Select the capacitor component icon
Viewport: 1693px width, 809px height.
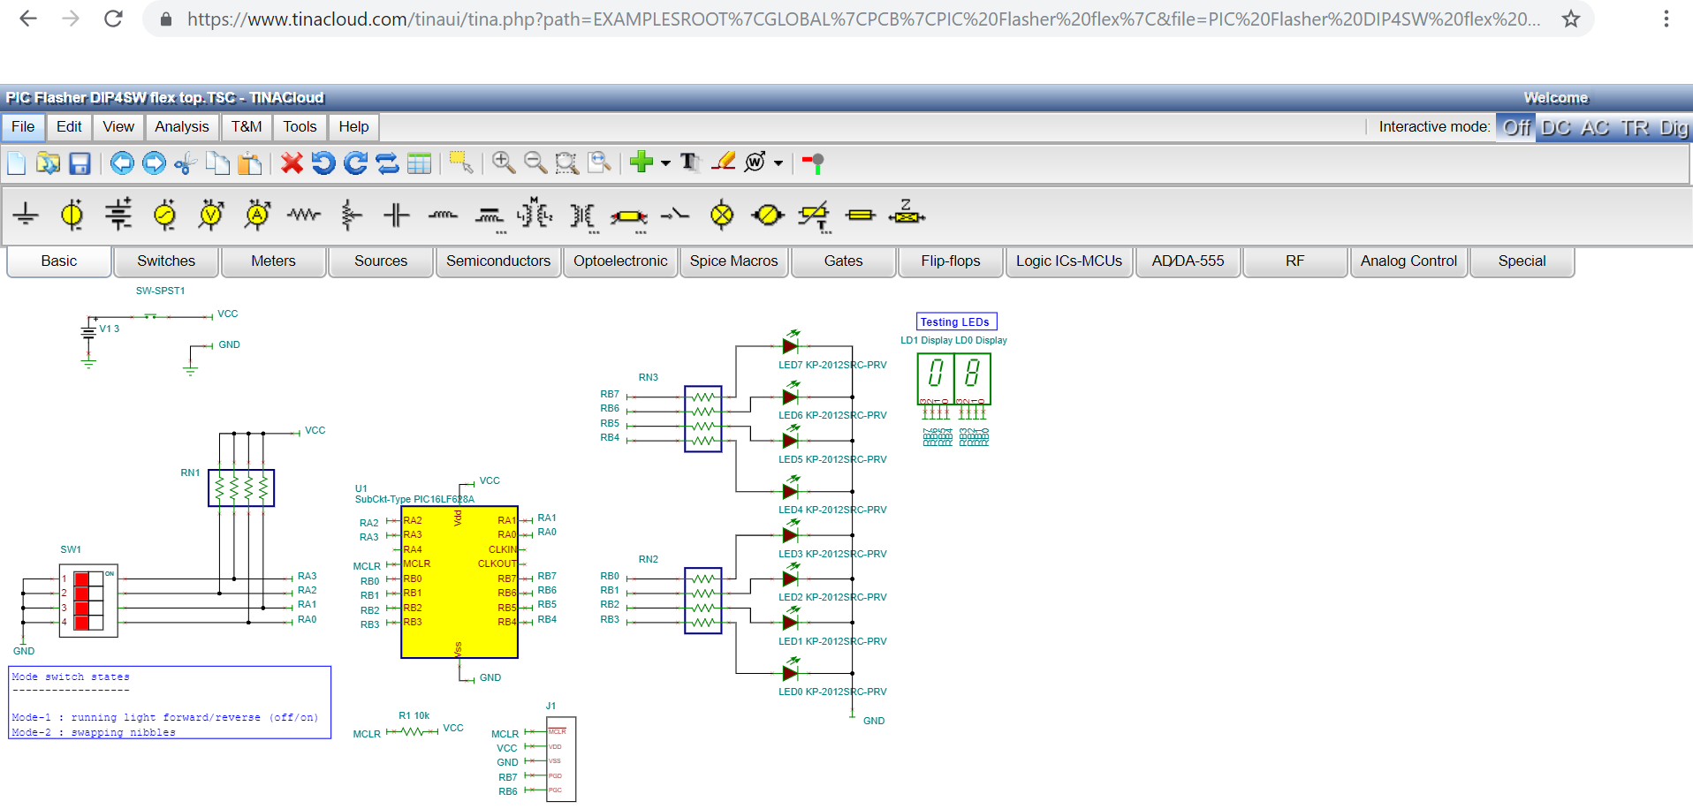(397, 215)
